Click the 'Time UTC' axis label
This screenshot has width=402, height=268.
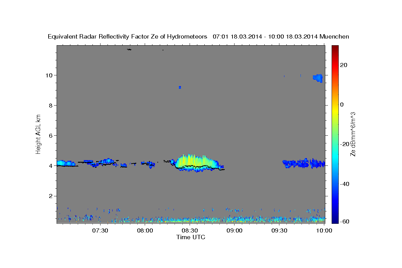(x=191, y=237)
